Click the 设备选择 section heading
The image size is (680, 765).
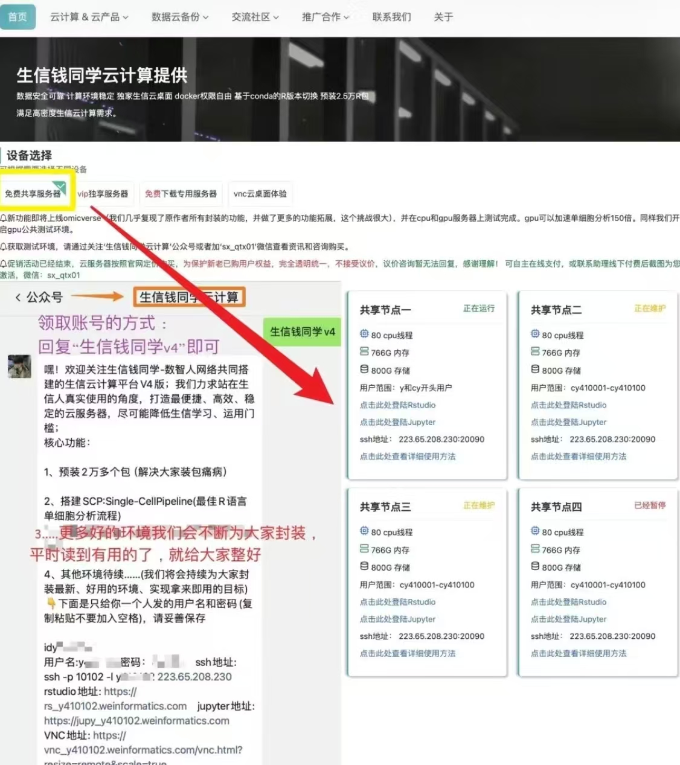point(29,155)
